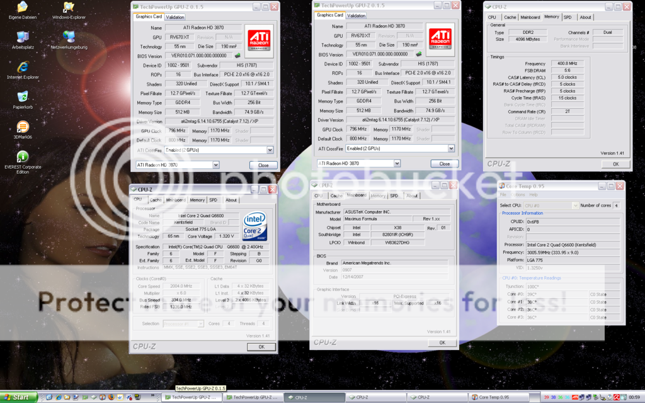Click FSB:DRAM ratio value 5:6
Viewport: 645px width, 403px height.
point(568,71)
